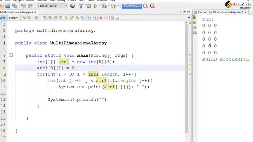This screenshot has height=142, width=253.
Task: Re-run the program from Output panel
Action: pyautogui.click(x=195, y=17)
